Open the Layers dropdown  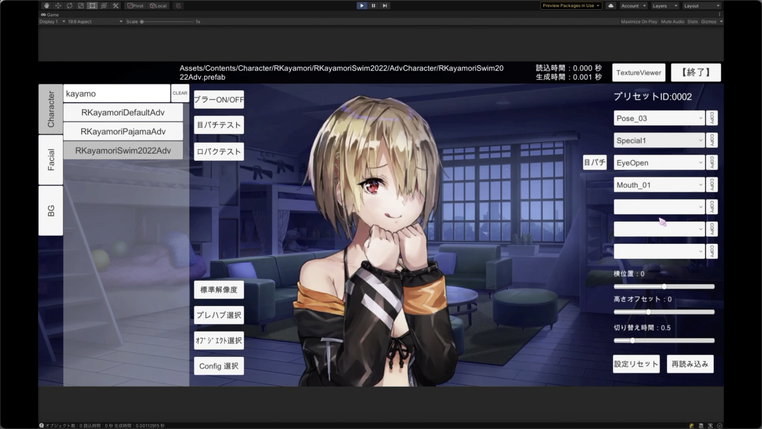pyautogui.click(x=664, y=6)
